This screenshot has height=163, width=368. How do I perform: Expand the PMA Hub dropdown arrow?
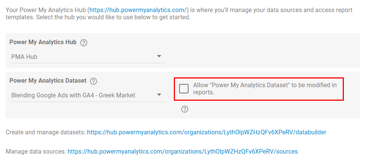coord(159,57)
